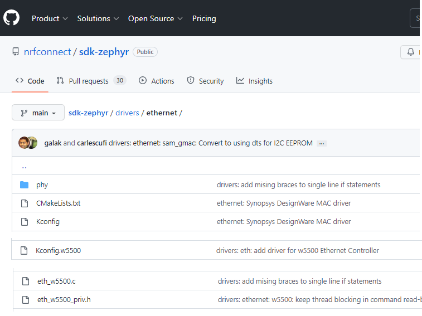Switch to the Pull requests tab

click(x=91, y=81)
